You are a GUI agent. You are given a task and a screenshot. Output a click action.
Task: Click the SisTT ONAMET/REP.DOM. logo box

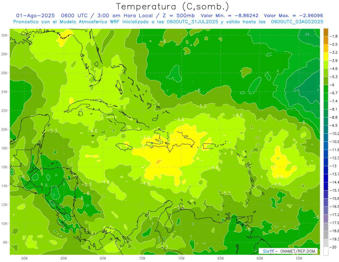(x=288, y=251)
